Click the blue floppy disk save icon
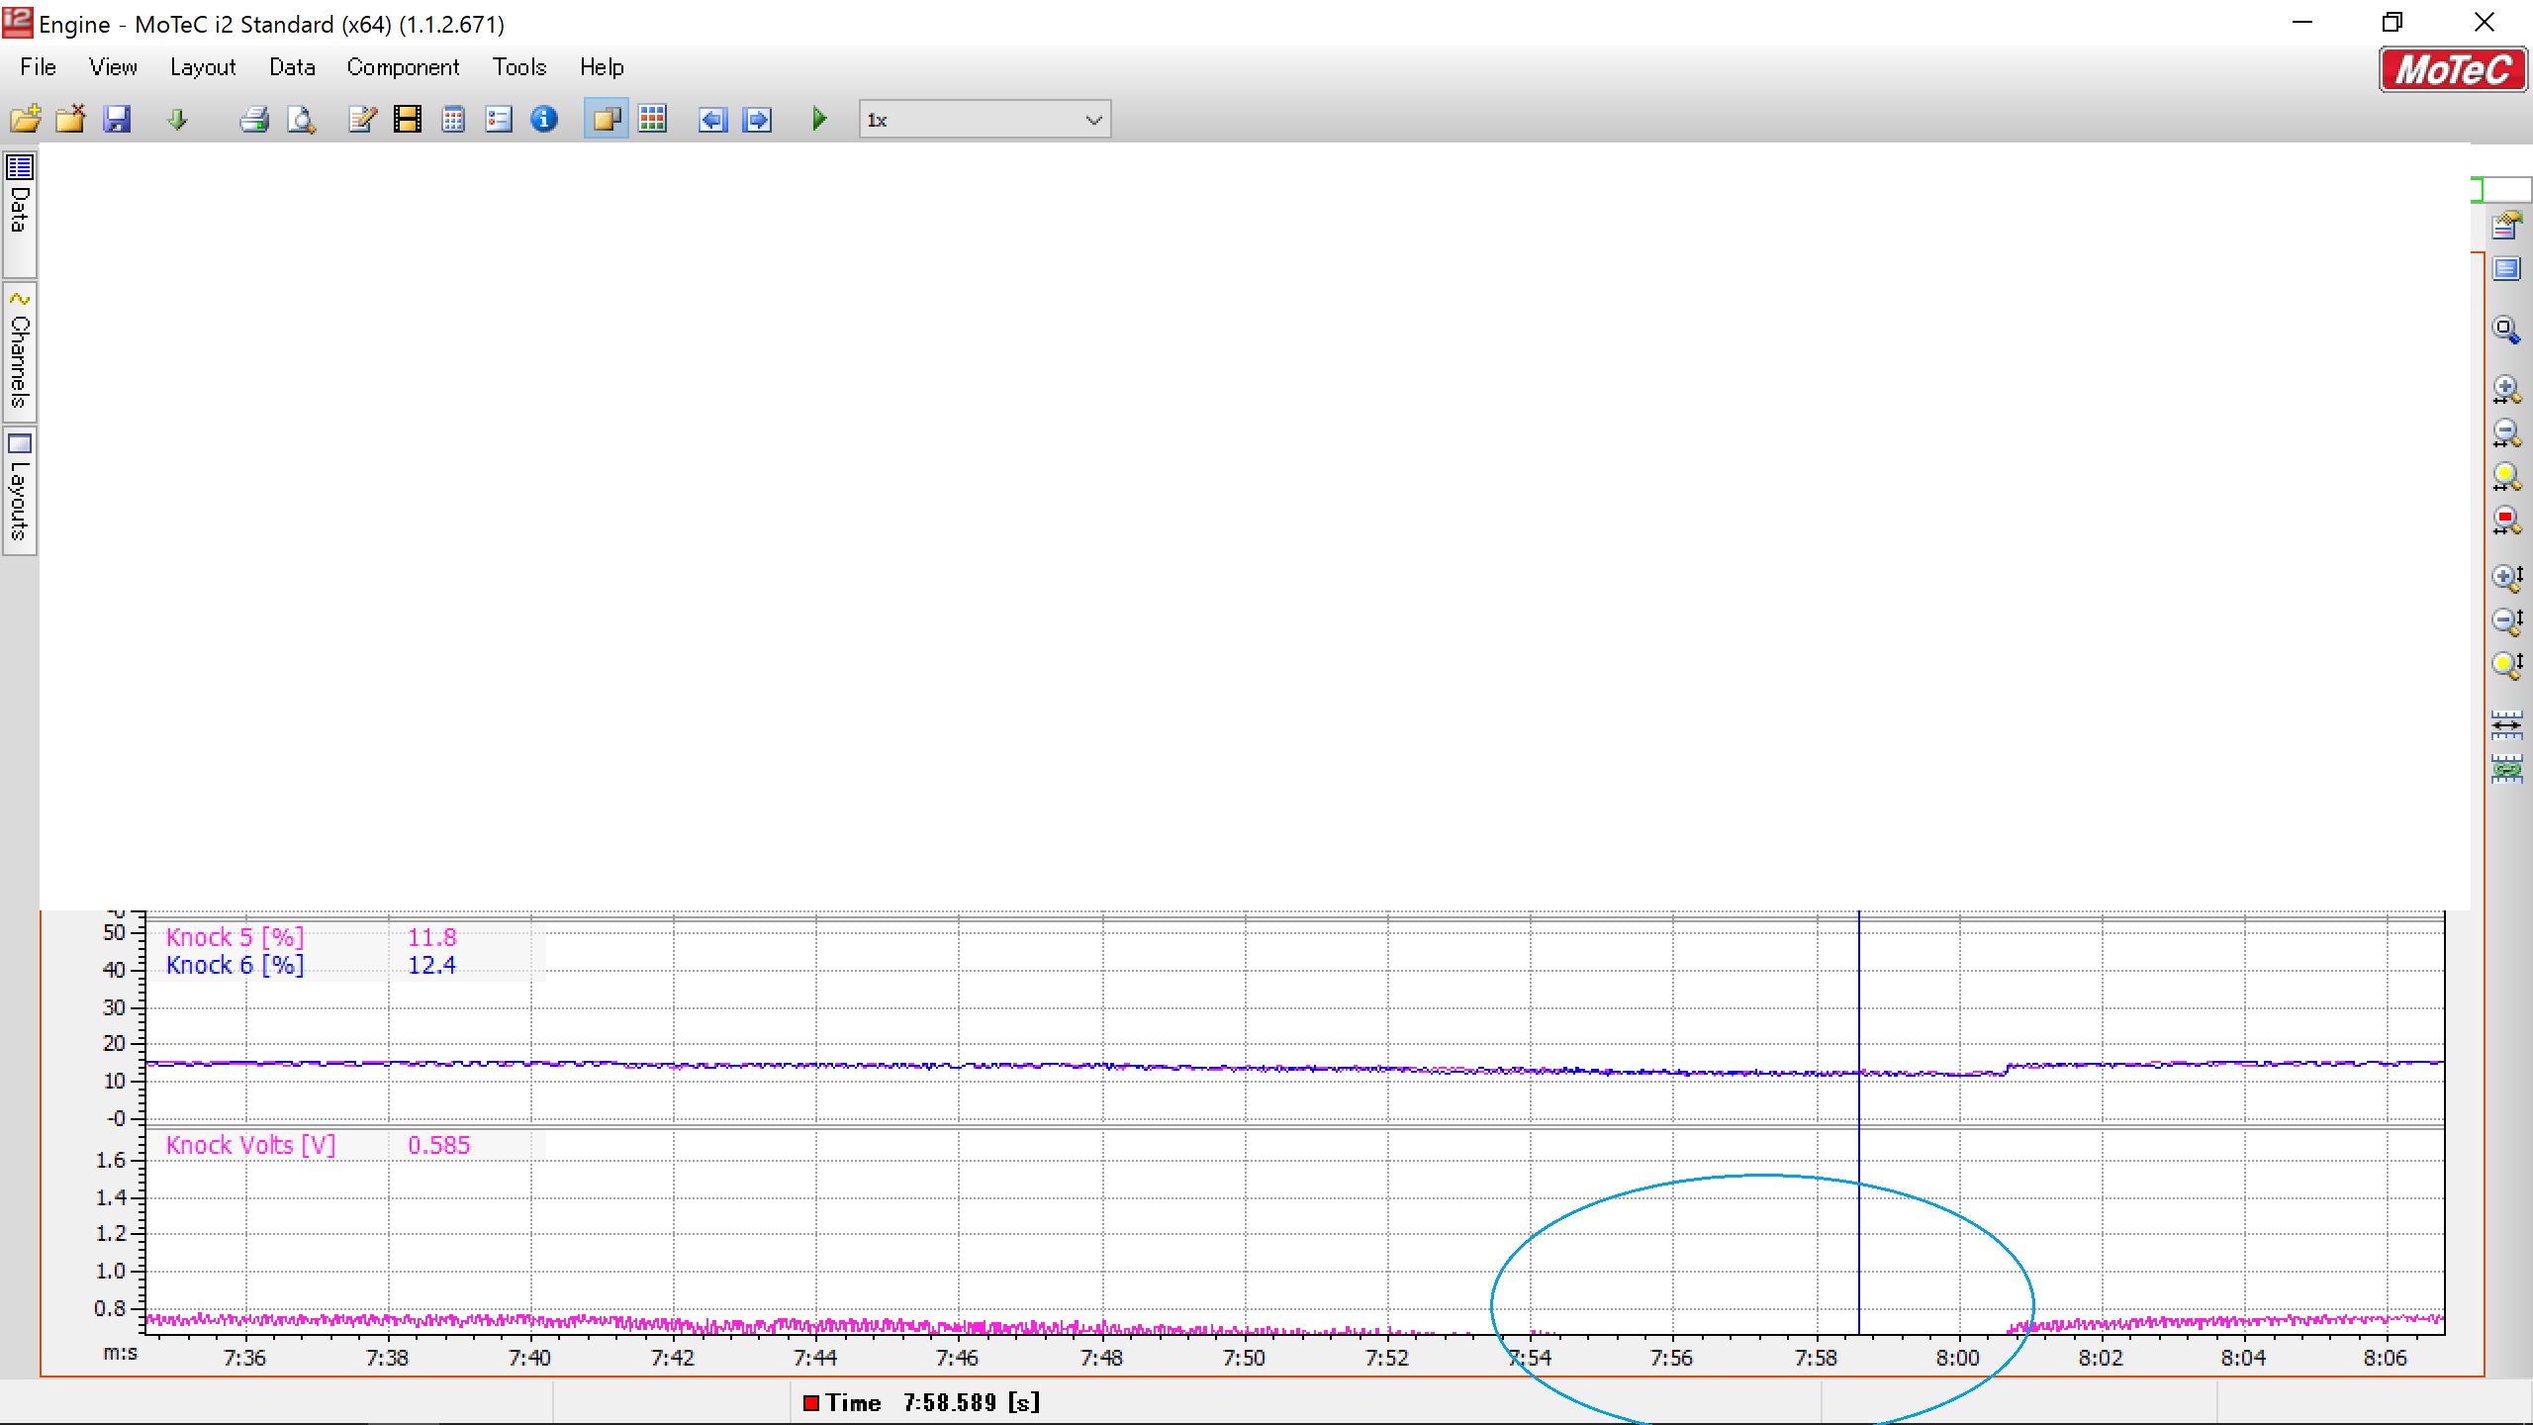The height and width of the screenshot is (1425, 2533). click(x=117, y=120)
